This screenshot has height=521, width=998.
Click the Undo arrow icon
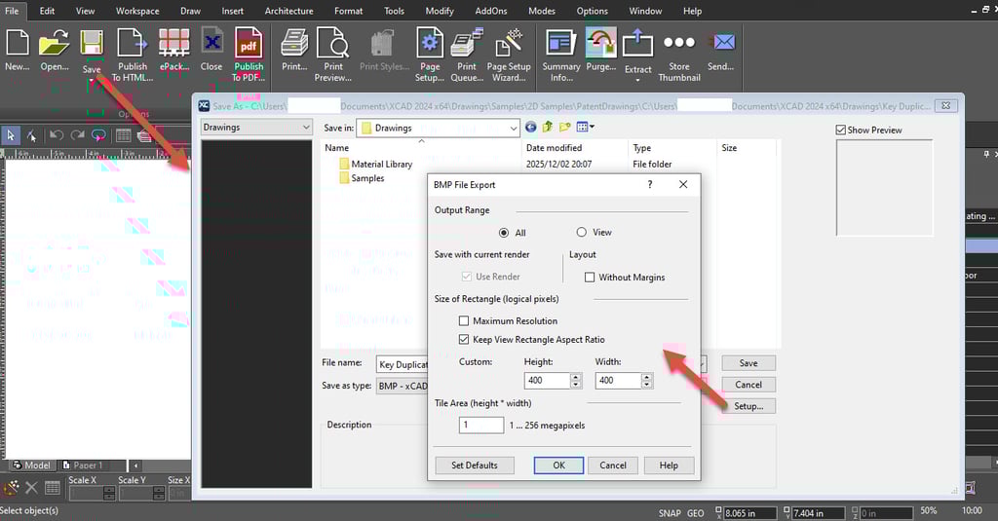(56, 134)
